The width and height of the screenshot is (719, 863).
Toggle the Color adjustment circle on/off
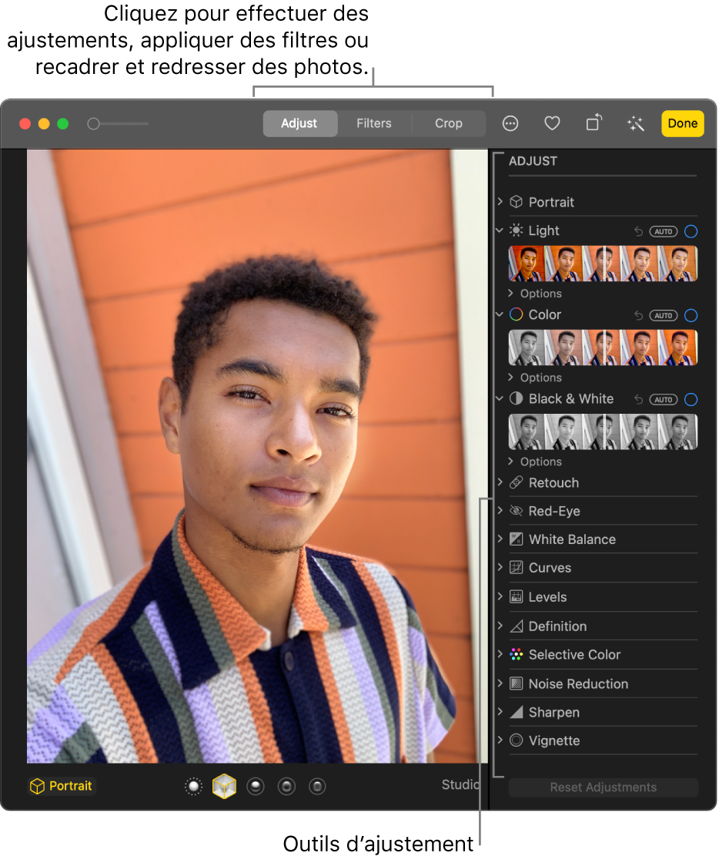691,315
